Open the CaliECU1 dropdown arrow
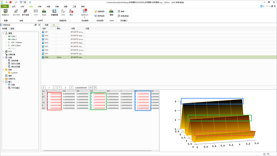 (85, 17)
